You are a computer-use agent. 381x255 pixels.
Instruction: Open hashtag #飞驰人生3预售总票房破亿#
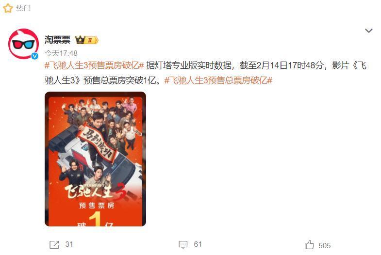[x=218, y=80]
